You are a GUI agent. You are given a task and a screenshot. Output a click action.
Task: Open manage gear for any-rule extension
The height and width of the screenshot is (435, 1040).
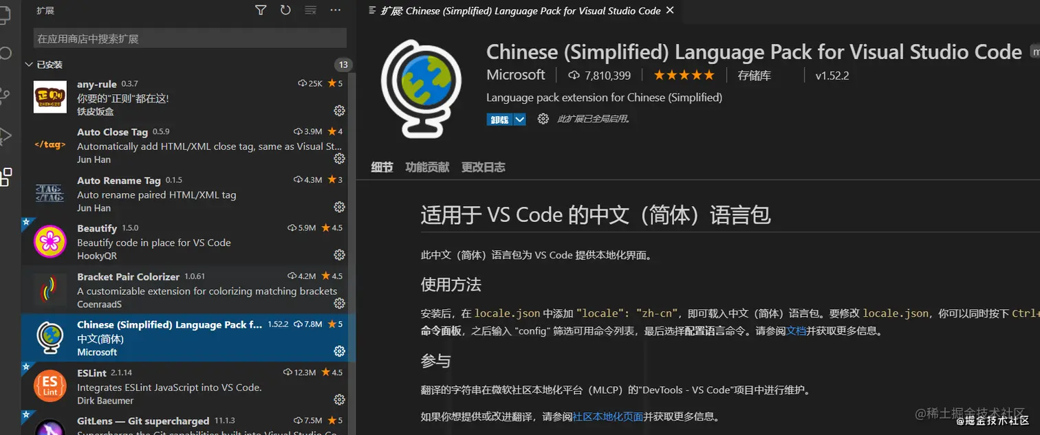tap(339, 111)
